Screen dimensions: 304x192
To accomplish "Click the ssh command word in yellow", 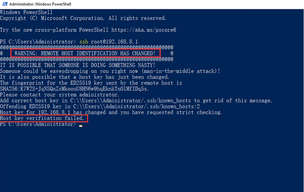I will coord(84,42).
